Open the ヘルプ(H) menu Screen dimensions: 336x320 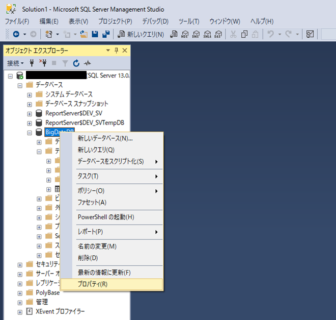(x=262, y=21)
